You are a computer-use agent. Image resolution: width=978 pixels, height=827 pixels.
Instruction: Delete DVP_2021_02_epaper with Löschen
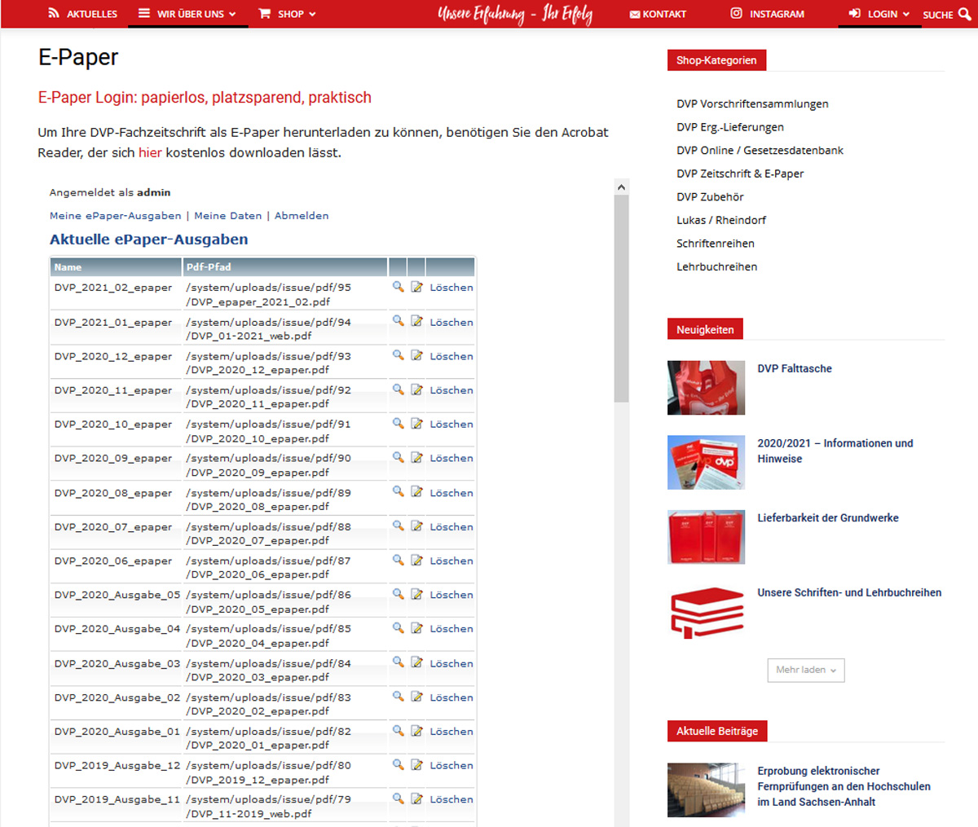click(452, 288)
